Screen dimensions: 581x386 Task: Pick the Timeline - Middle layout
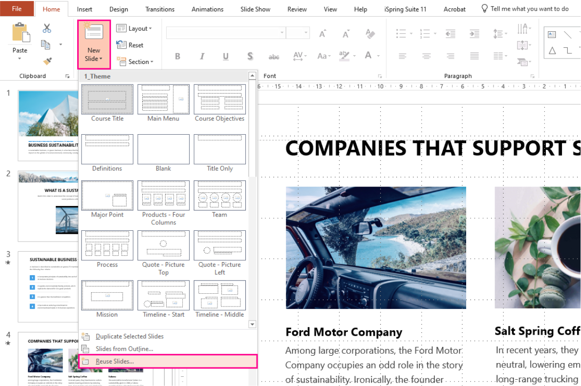pyautogui.click(x=220, y=299)
